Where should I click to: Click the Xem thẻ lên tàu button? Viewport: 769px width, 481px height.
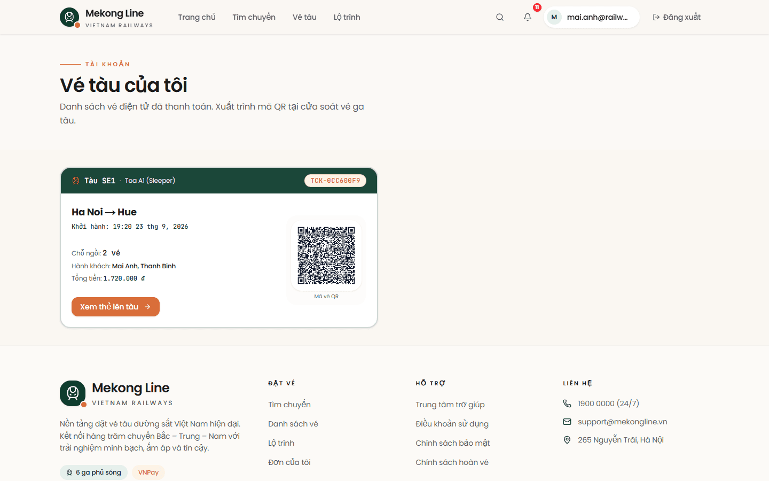(x=115, y=307)
